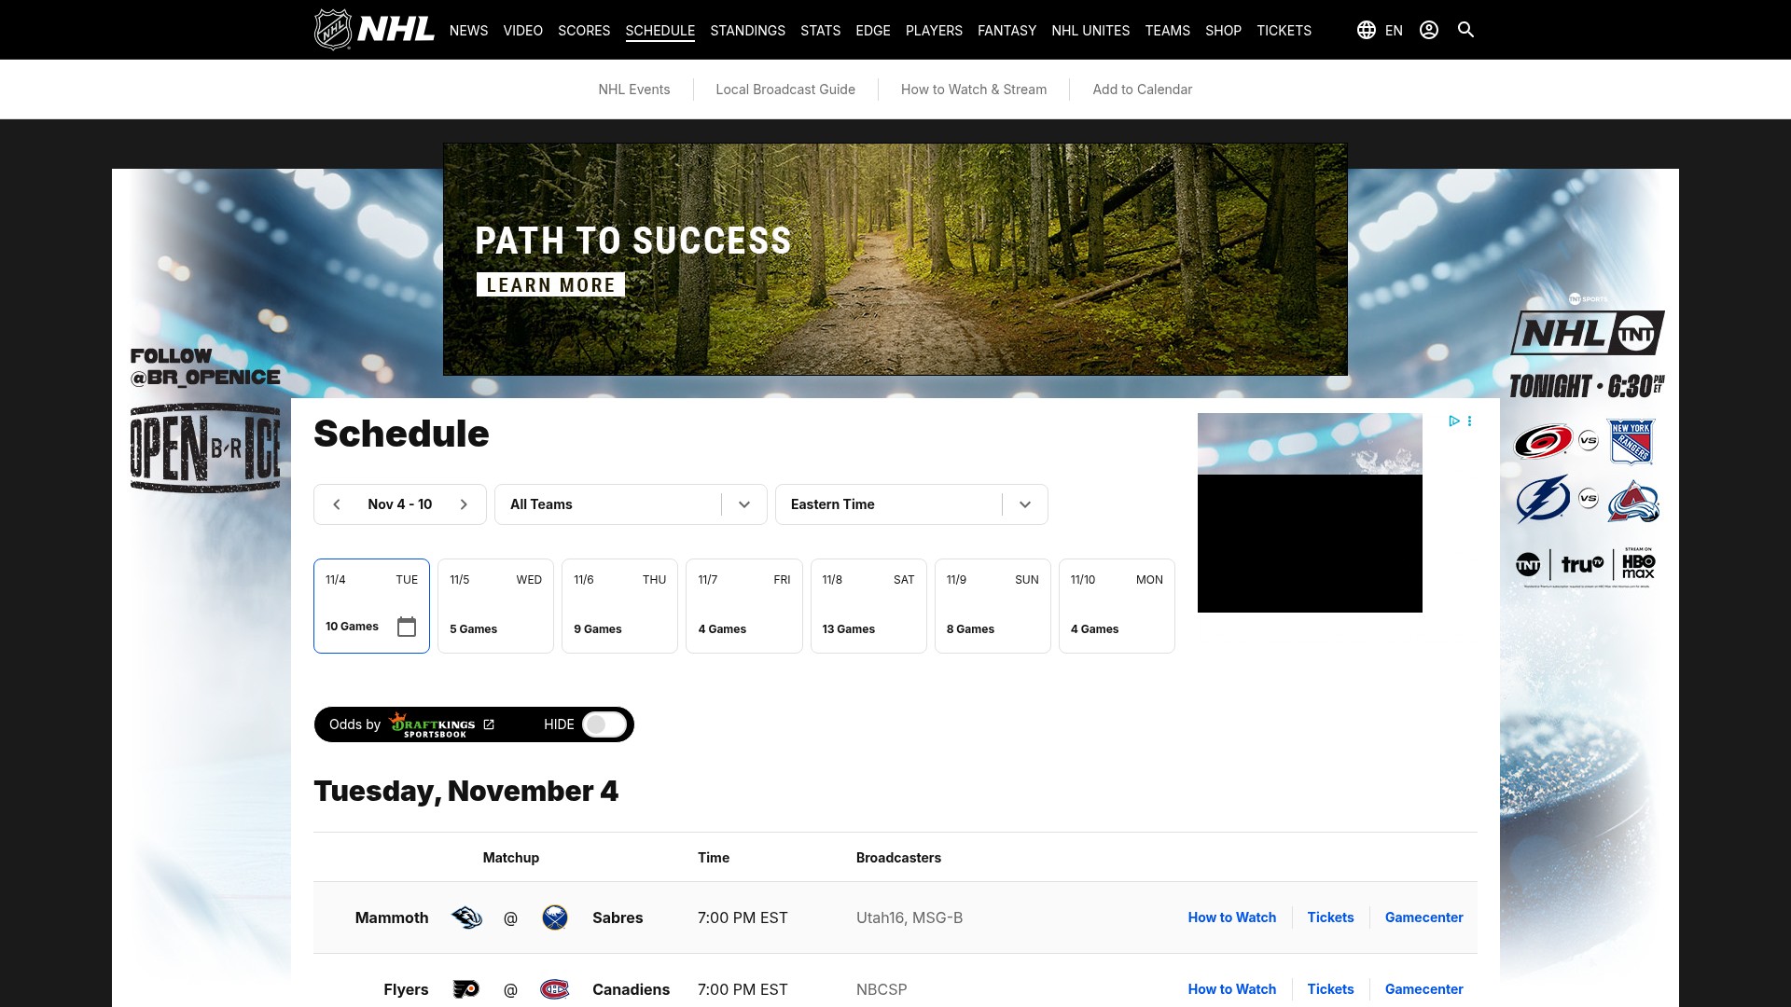Select the 11/8 SAT day tab
Screen dimensions: 1791x1007
(868, 606)
